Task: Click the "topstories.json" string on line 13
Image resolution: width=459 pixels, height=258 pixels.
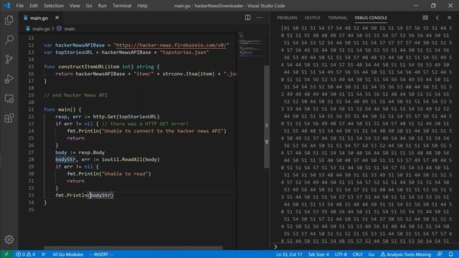Action: click(184, 52)
